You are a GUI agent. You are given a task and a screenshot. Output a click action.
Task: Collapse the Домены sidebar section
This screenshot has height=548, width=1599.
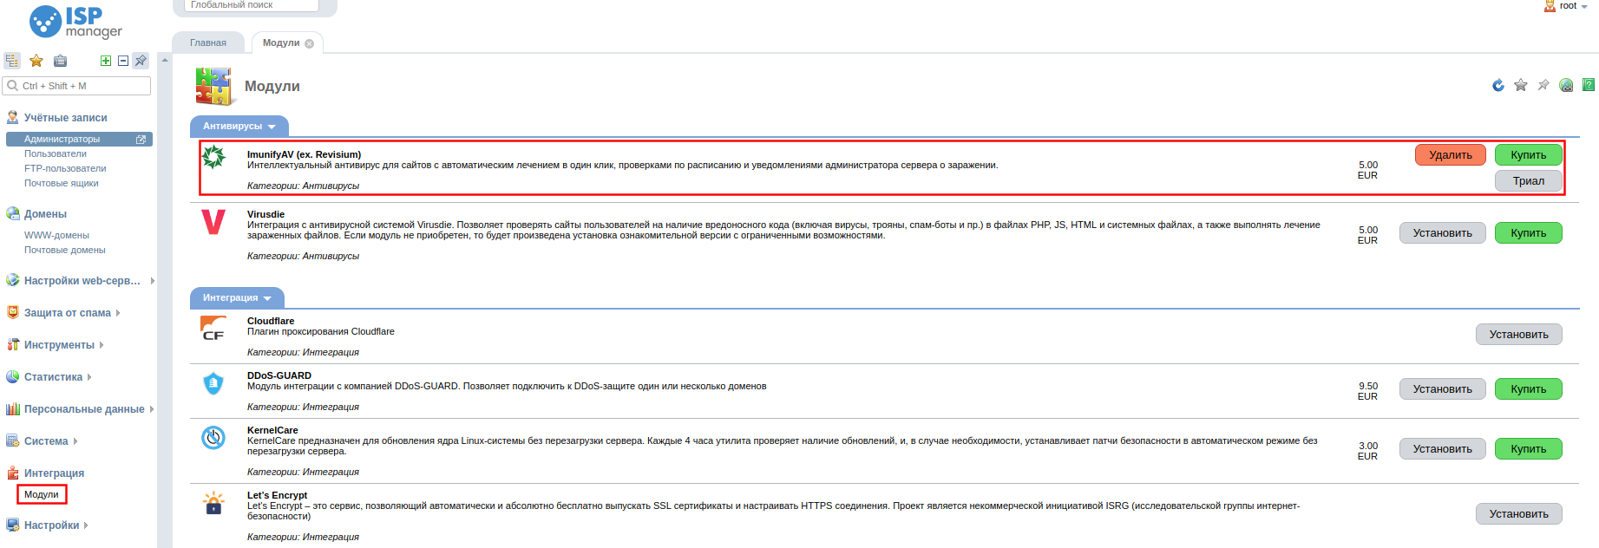45,214
